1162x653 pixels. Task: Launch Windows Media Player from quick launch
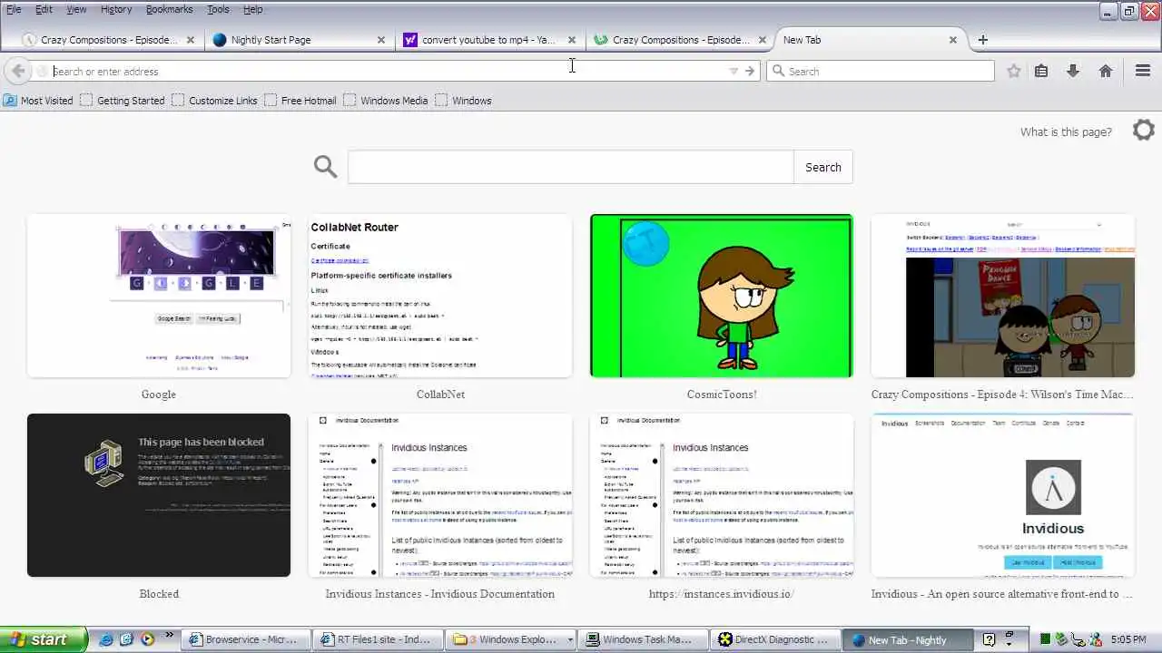(x=147, y=639)
